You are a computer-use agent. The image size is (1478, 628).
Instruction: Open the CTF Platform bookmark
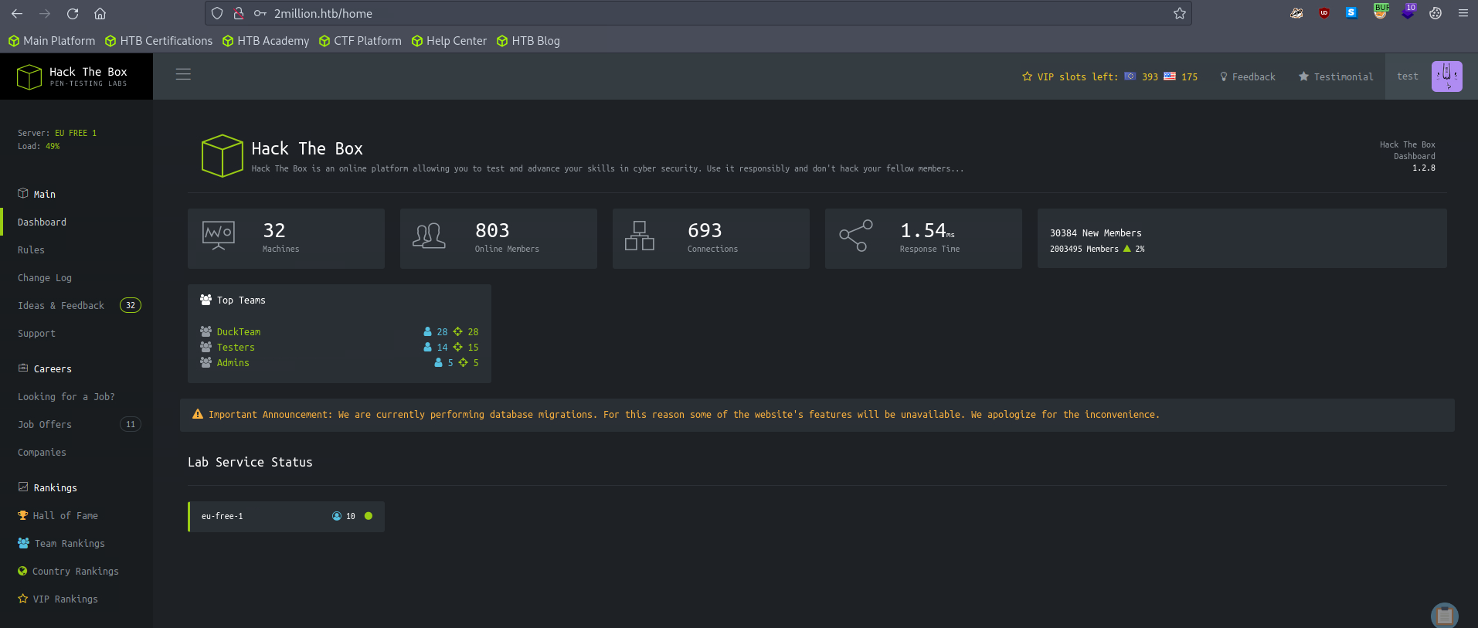(x=360, y=41)
